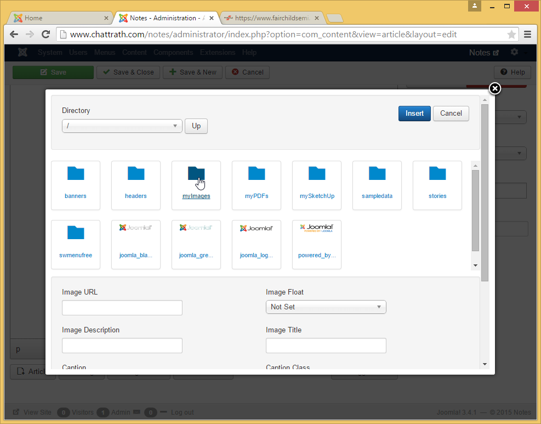
Task: Close the image modal with X icon
Action: (494, 89)
